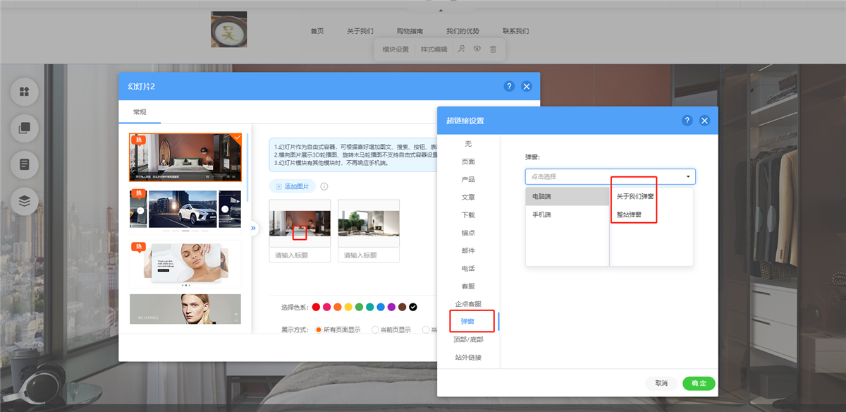Select 站外链接 in the link type list
This screenshot has width=846, height=412.
[x=467, y=357]
